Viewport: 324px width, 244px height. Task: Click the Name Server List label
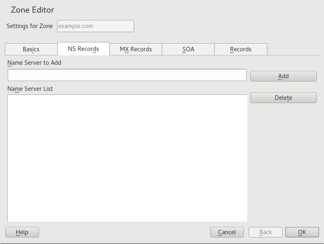coord(30,89)
